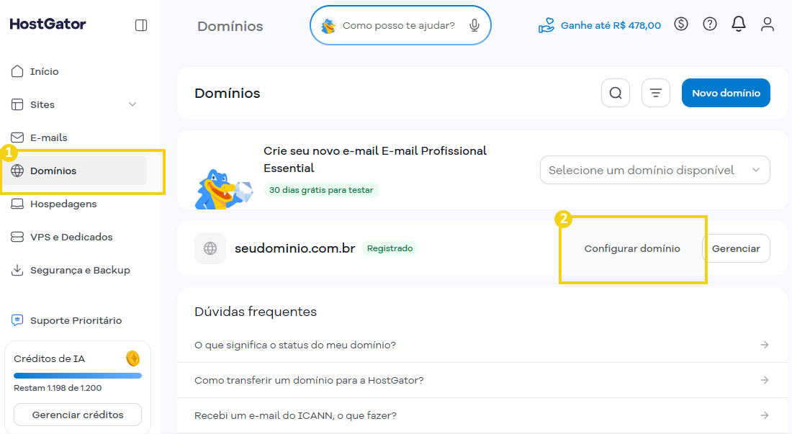The width and height of the screenshot is (792, 434).
Task: Click 'Restam 1.198 de 1.200' text
Action: click(x=58, y=388)
